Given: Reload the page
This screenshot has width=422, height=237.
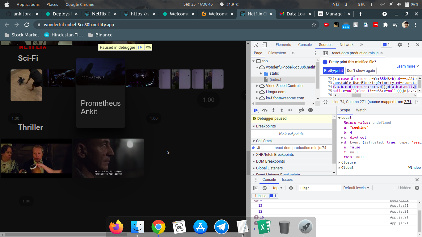Looking at the screenshot, I should [27, 25].
